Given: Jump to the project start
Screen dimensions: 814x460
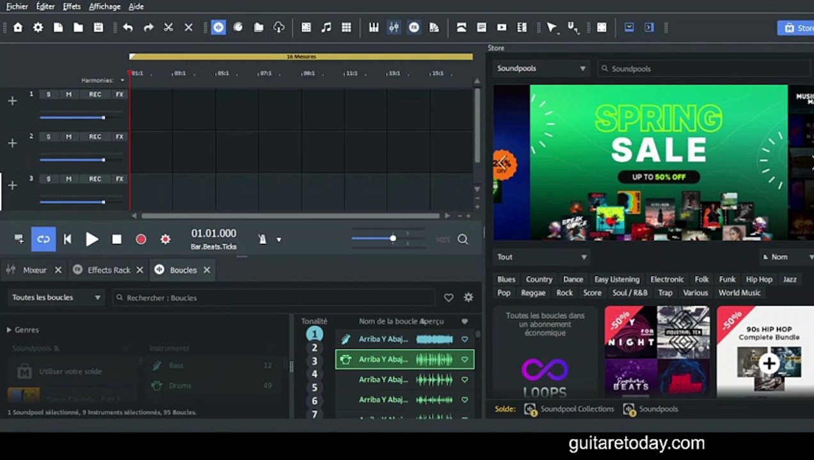Looking at the screenshot, I should click(x=67, y=239).
